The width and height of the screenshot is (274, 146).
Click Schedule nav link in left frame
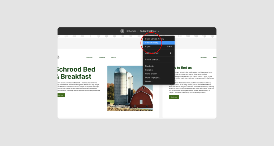point(89,57)
